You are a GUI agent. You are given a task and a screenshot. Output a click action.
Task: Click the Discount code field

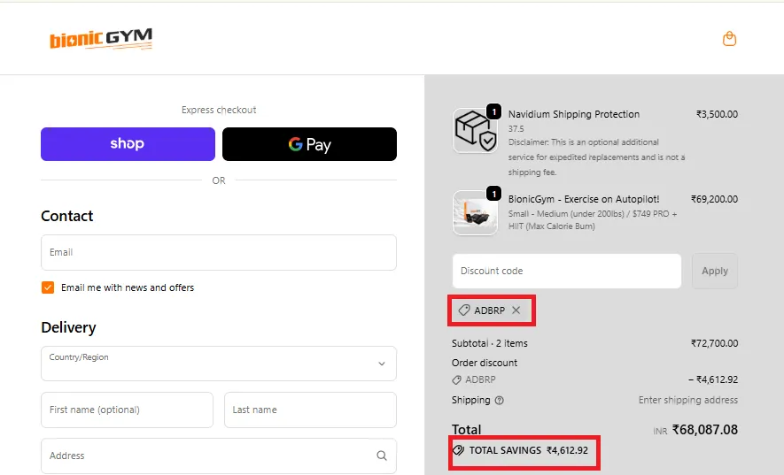566,271
